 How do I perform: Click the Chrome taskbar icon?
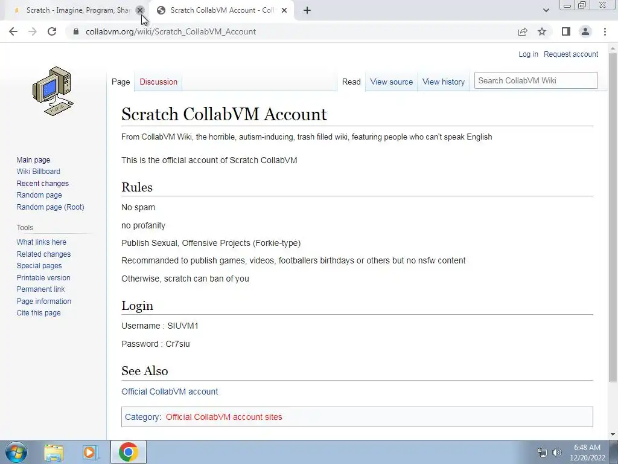tap(129, 452)
